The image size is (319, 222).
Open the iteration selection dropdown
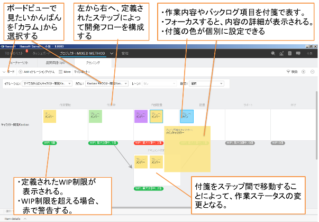pos(47,83)
